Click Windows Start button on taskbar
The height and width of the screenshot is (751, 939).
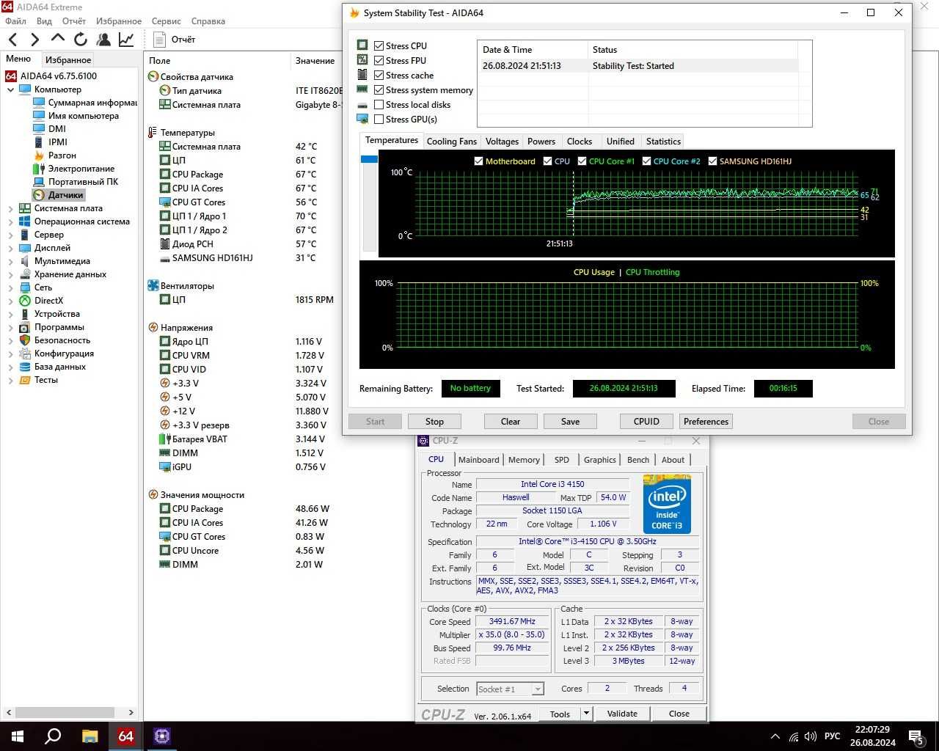[17, 736]
